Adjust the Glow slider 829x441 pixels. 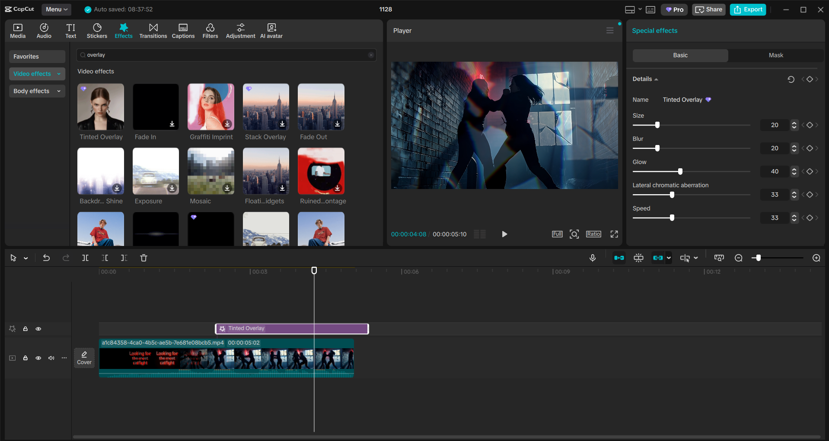pos(680,171)
